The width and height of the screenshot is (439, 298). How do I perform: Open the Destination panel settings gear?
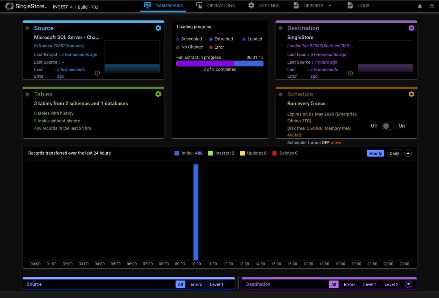[411, 28]
